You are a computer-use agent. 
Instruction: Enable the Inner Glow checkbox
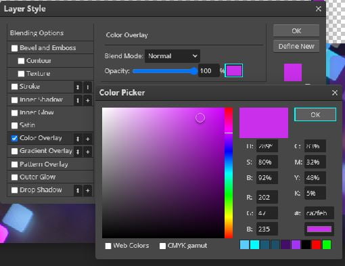coord(14,113)
